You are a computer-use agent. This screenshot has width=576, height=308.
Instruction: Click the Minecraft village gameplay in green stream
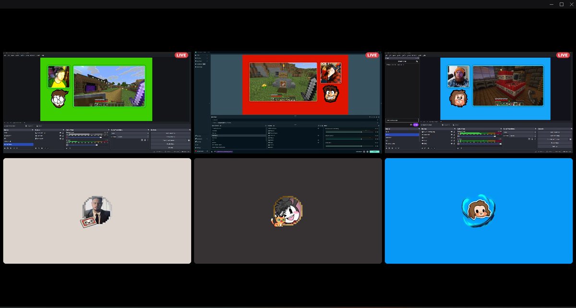[x=109, y=86]
